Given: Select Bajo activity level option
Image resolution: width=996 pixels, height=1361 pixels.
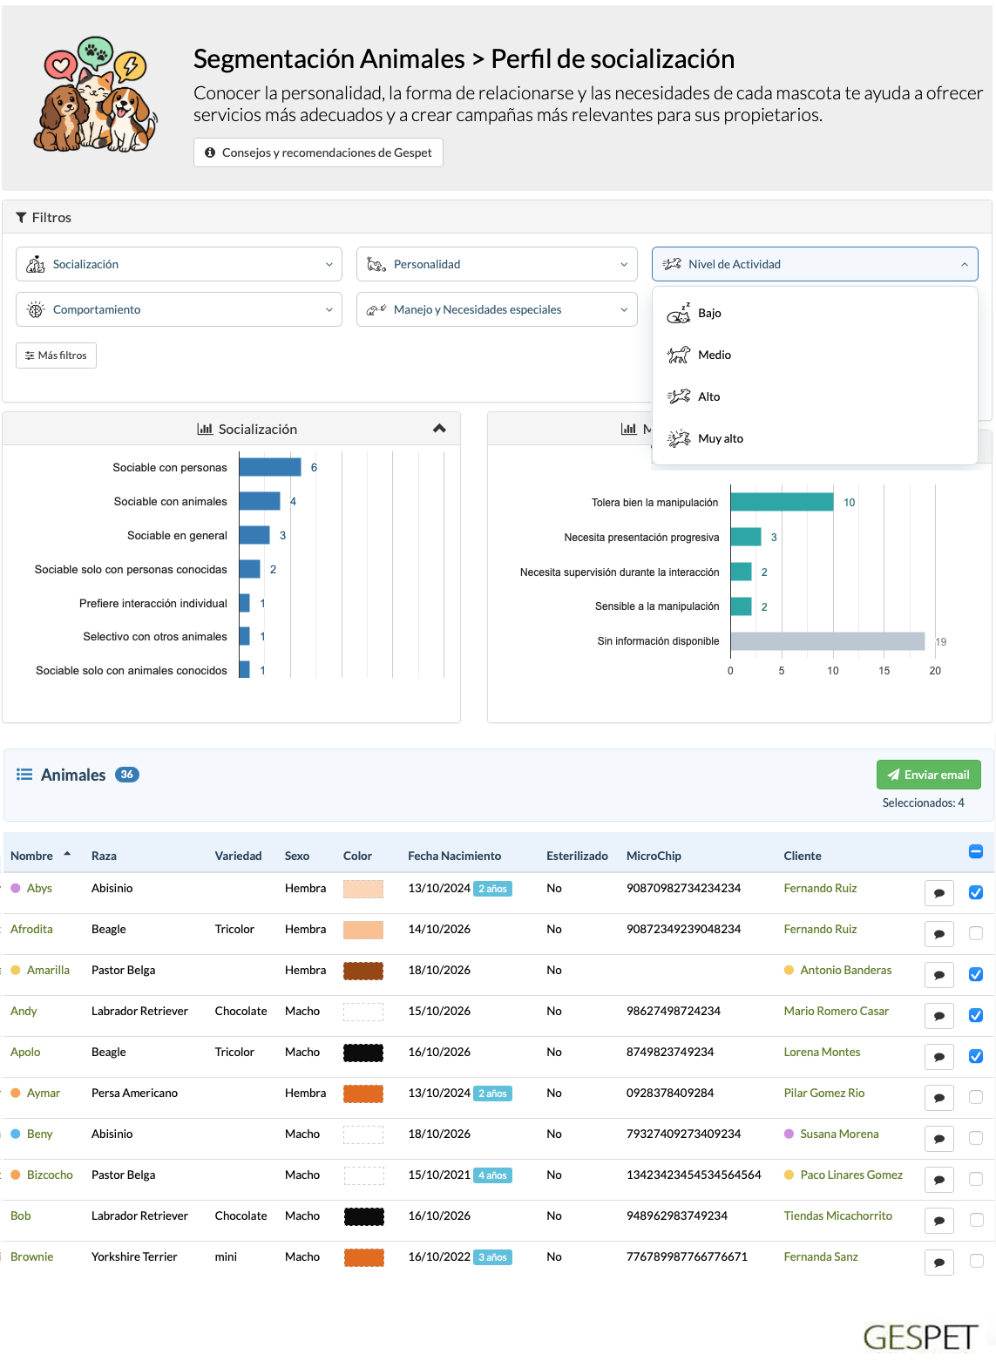Looking at the screenshot, I should click(x=815, y=313).
